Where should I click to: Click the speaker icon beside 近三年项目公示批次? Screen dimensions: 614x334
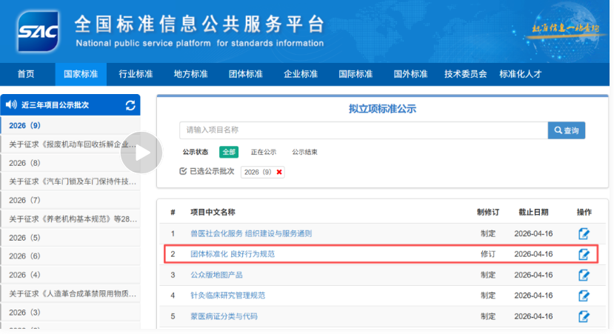(11, 105)
